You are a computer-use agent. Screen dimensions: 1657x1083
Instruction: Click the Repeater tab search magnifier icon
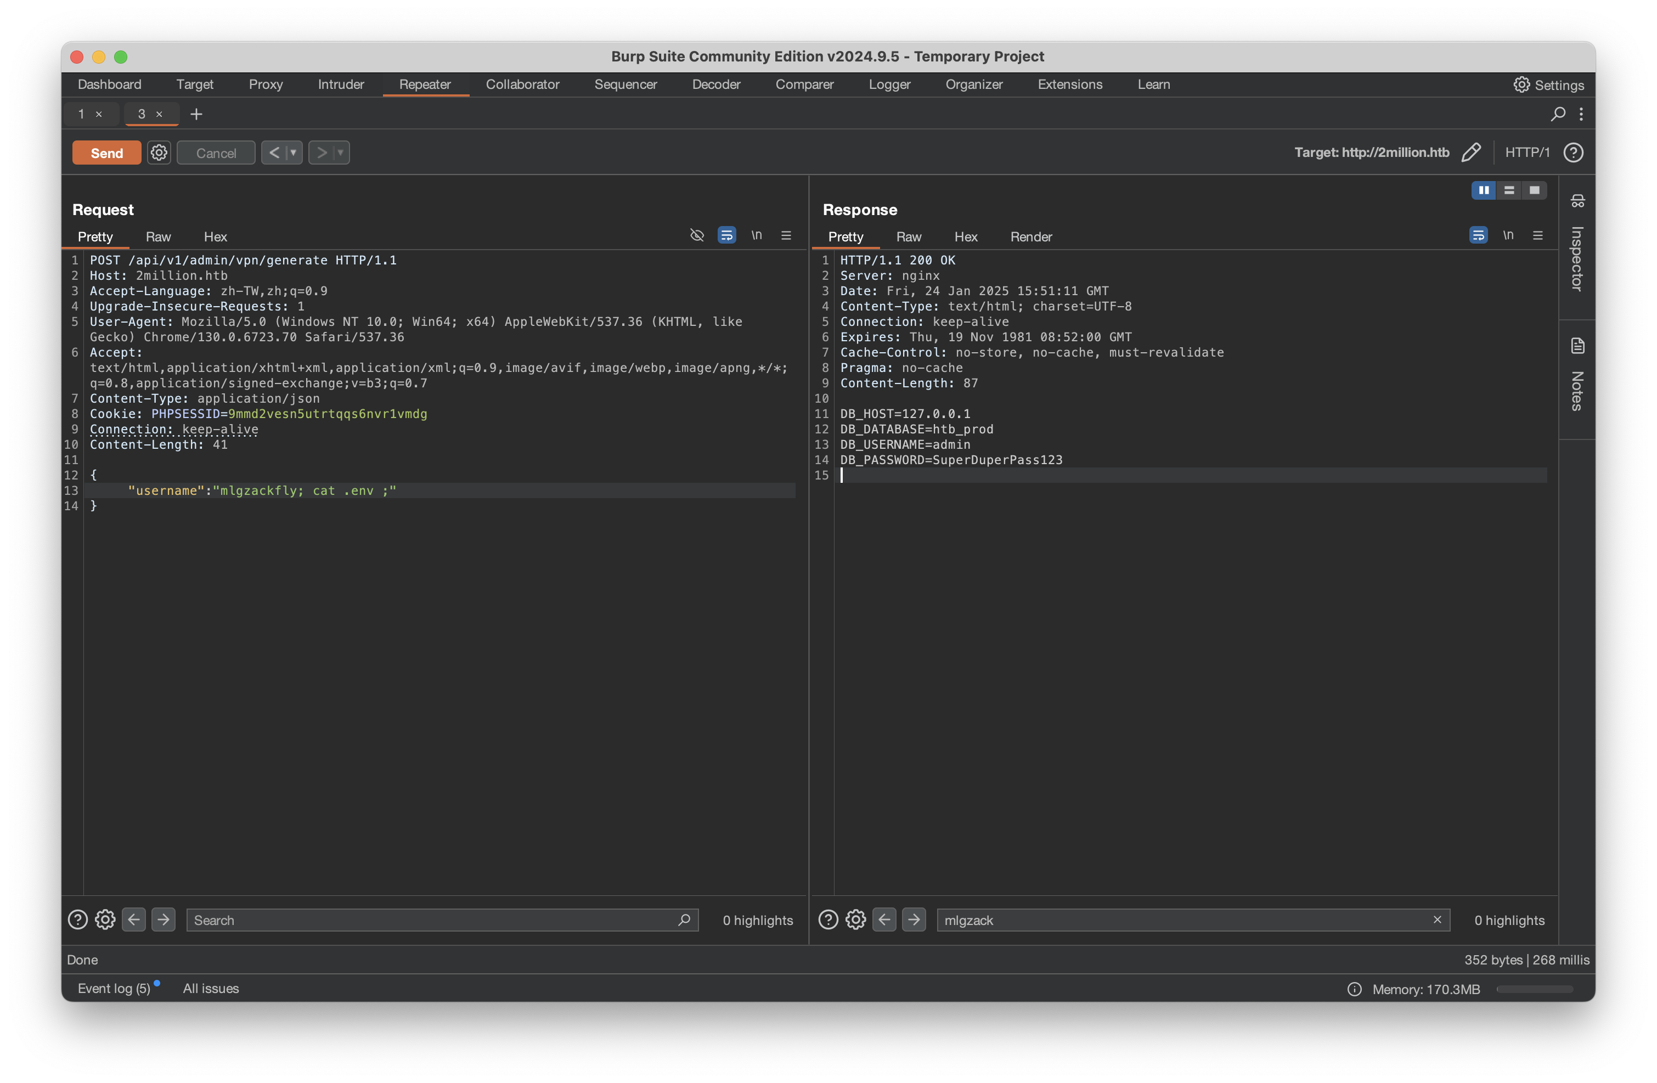tap(1558, 114)
